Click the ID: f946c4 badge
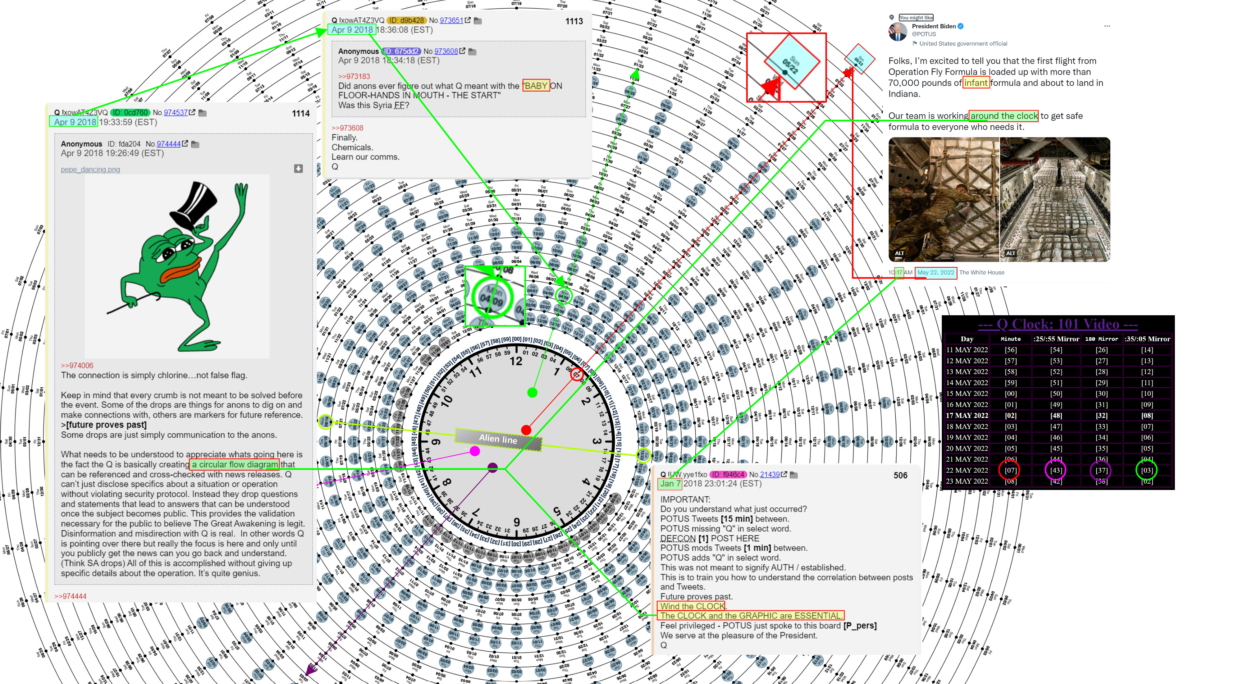The width and height of the screenshot is (1243, 684). click(x=729, y=474)
